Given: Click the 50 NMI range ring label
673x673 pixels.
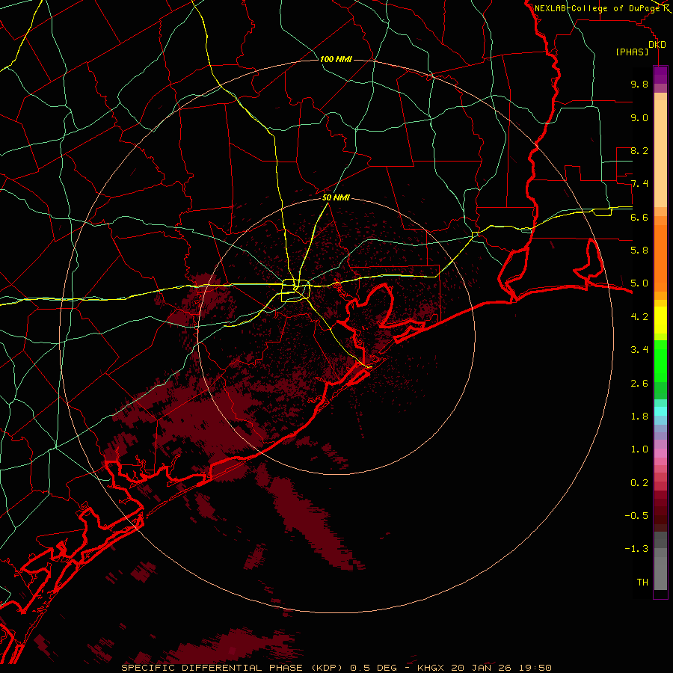Looking at the screenshot, I should [336, 198].
